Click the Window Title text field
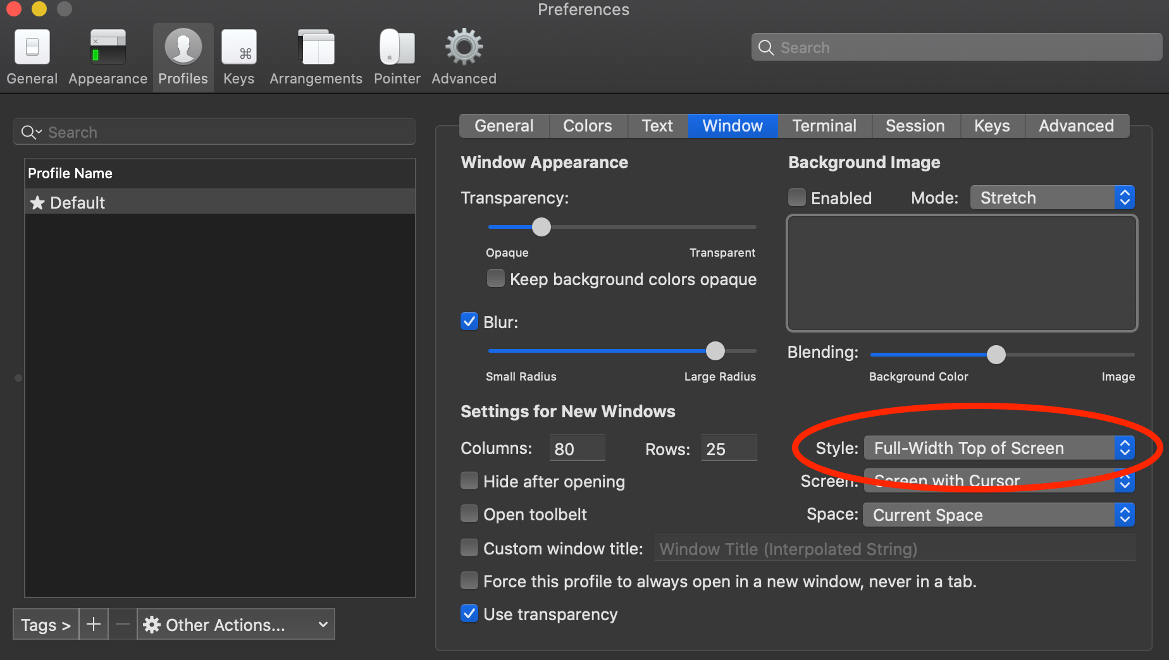Viewport: 1169px width, 660px height. point(895,549)
